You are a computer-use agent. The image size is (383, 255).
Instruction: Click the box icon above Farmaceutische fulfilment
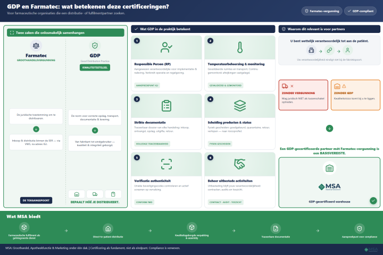[x=24, y=227]
